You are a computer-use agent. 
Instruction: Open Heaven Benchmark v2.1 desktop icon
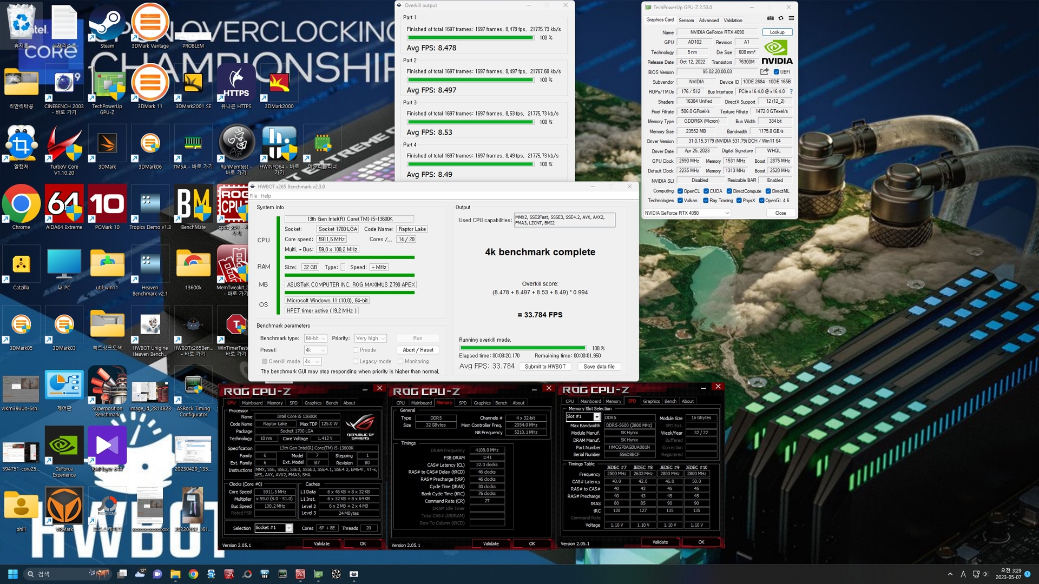(x=150, y=271)
